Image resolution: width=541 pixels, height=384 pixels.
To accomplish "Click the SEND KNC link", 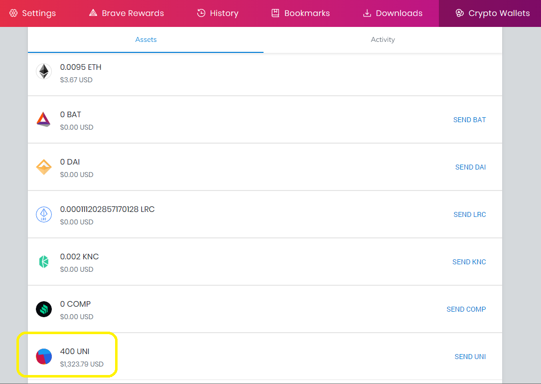I will [469, 262].
